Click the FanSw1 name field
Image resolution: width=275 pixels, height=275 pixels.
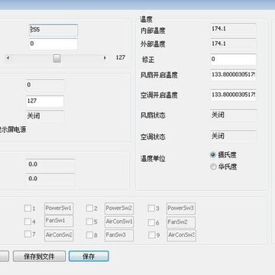[59, 221]
